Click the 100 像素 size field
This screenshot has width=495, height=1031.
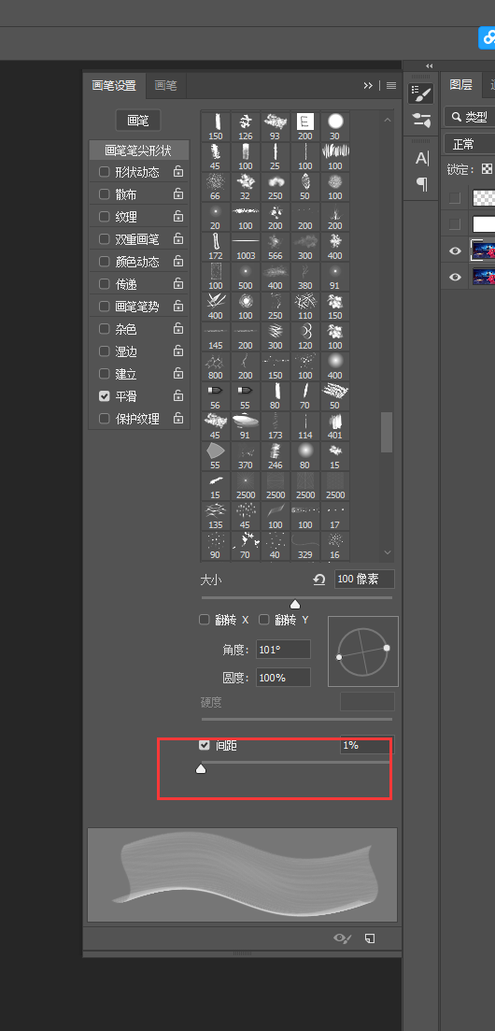364,580
